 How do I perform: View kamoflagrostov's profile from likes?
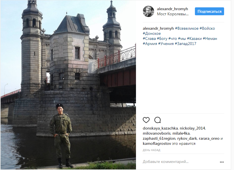click(x=157, y=144)
